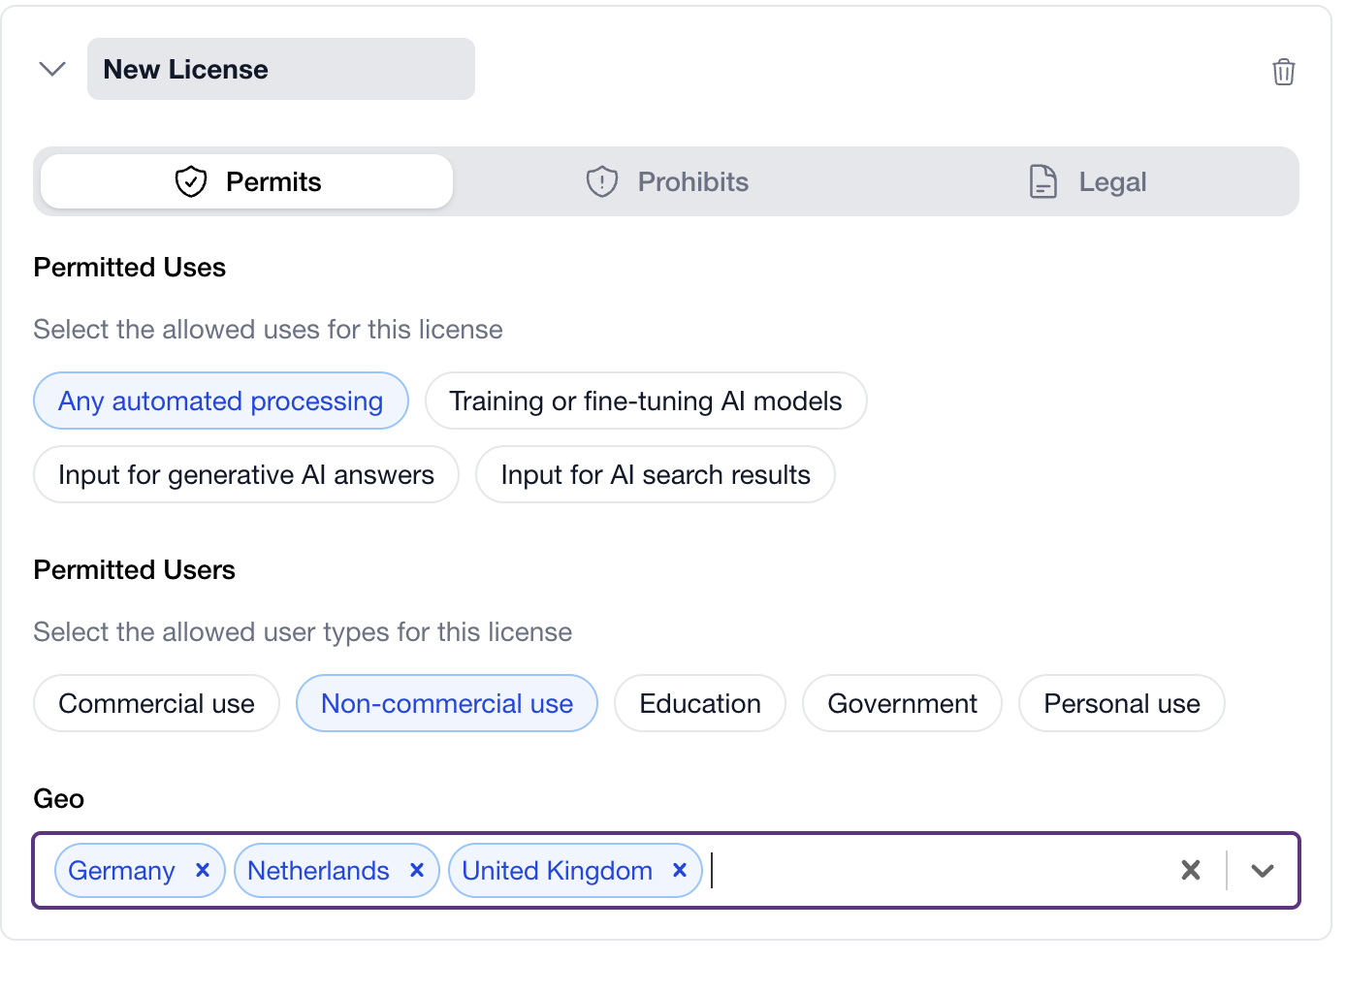Select Input for AI search results
The image size is (1346, 995).
[655, 474]
